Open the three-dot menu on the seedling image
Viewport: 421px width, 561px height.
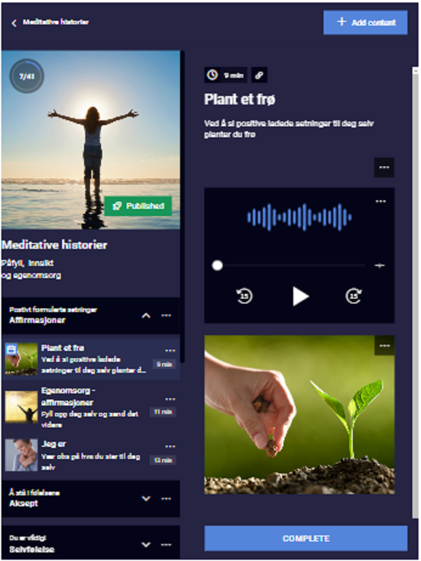coord(384,346)
